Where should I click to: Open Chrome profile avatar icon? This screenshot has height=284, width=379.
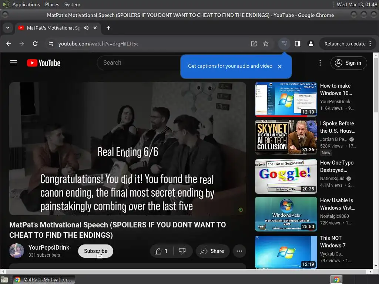click(311, 44)
